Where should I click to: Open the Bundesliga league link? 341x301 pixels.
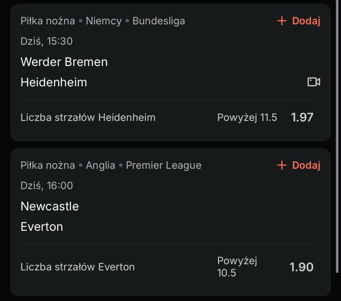tap(159, 21)
